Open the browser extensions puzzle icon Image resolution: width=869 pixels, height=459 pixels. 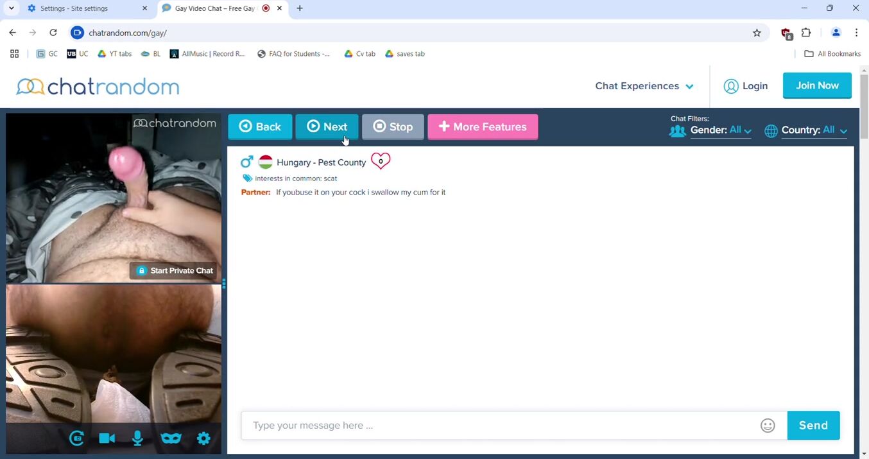click(x=807, y=33)
